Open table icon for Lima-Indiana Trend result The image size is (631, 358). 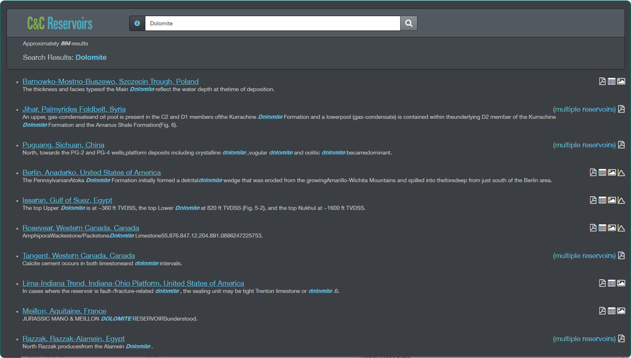[x=612, y=283]
